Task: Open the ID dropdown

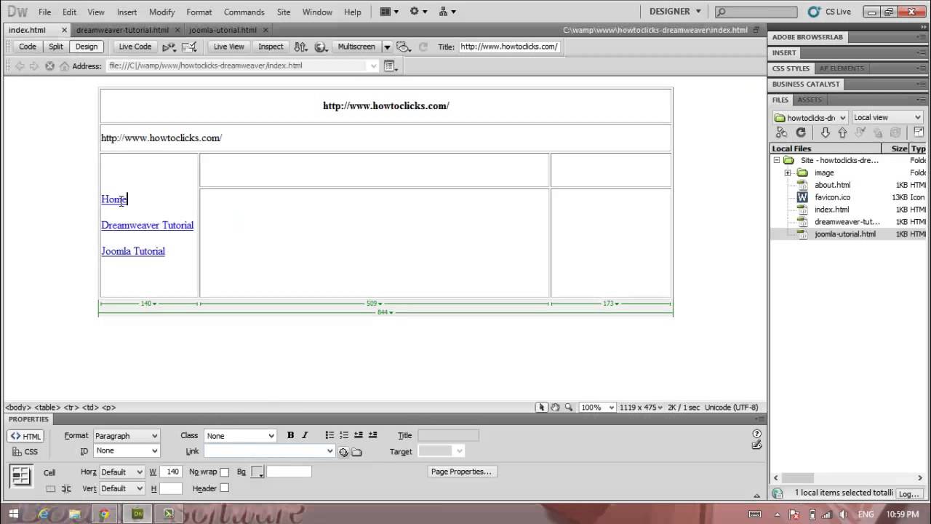Action: point(126,451)
